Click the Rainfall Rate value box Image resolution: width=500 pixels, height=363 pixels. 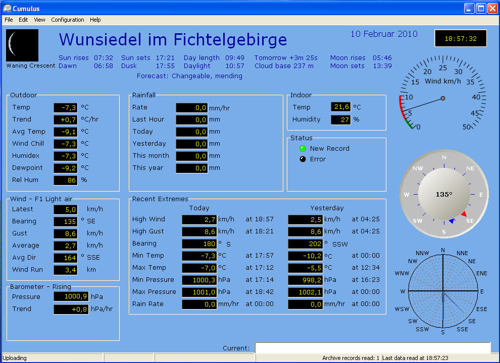(x=191, y=107)
